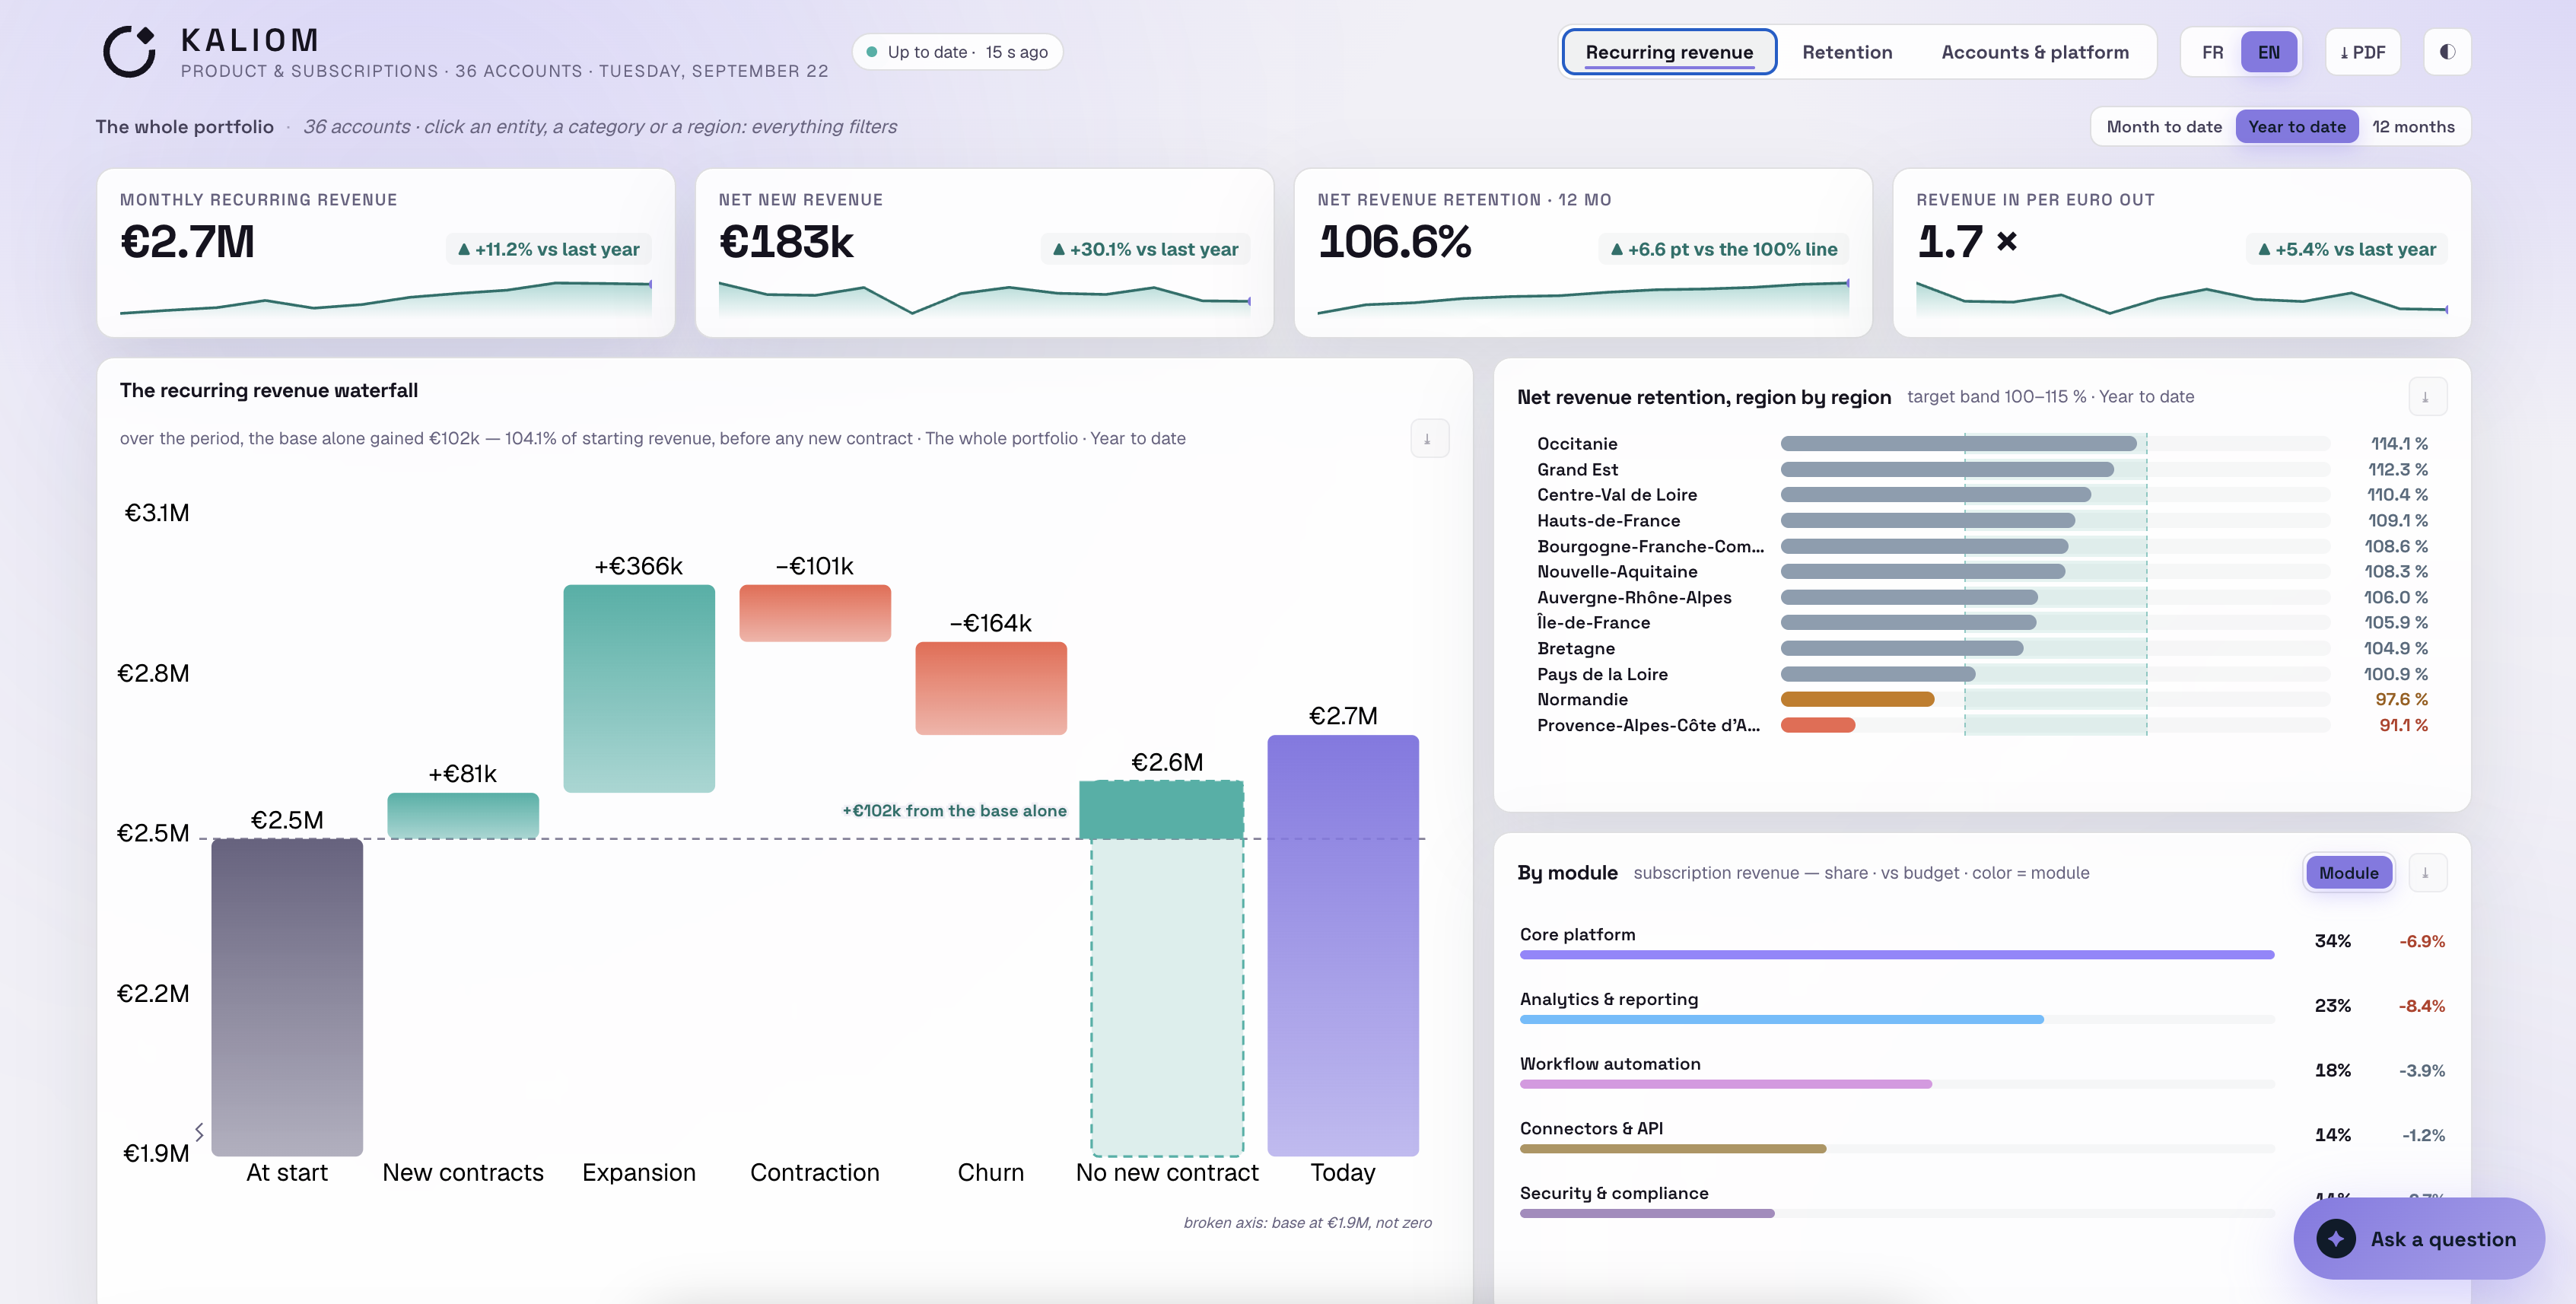Click the broken axis marker near €1.9M
The image size is (2576, 1304).
pyautogui.click(x=199, y=1131)
